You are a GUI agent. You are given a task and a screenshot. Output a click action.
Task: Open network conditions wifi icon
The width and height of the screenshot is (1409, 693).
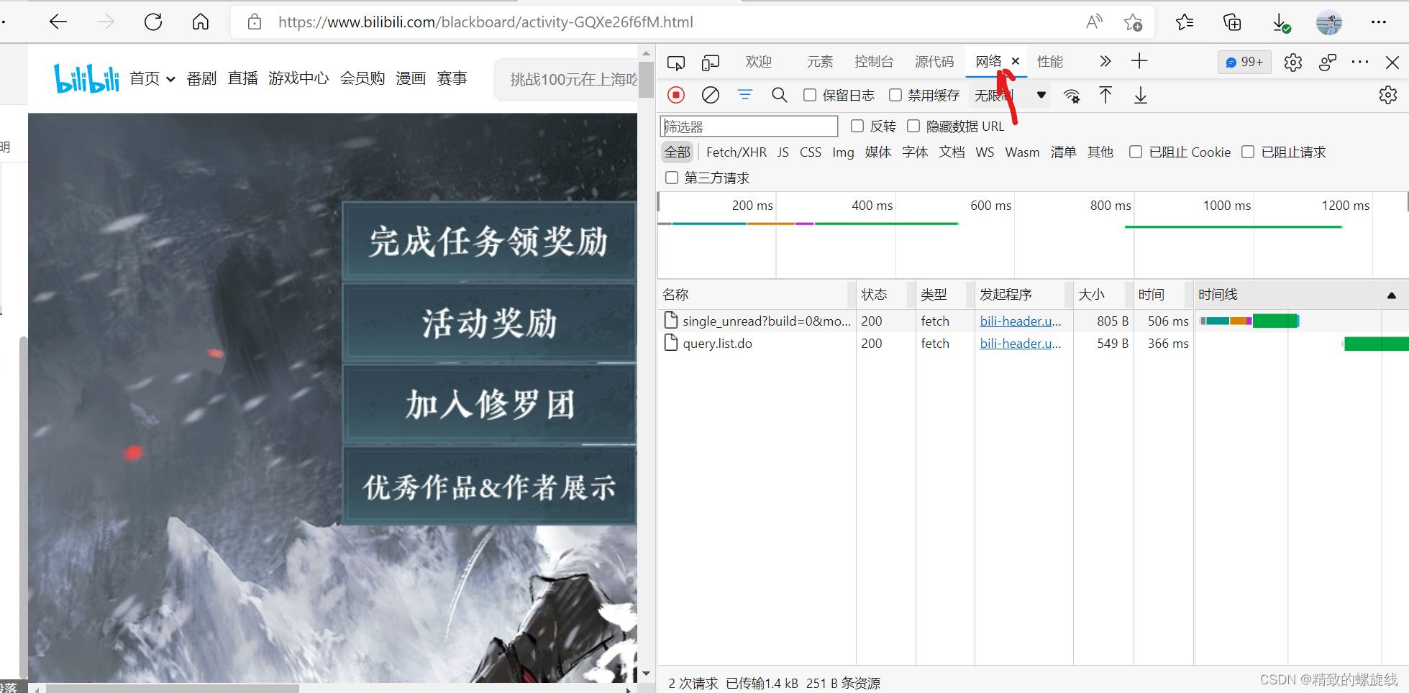[1072, 96]
